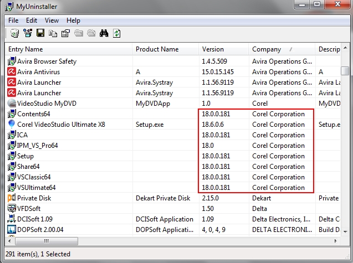Open Properties via the toolbar icon
This screenshot has width=353, height=263.
[x=65, y=34]
